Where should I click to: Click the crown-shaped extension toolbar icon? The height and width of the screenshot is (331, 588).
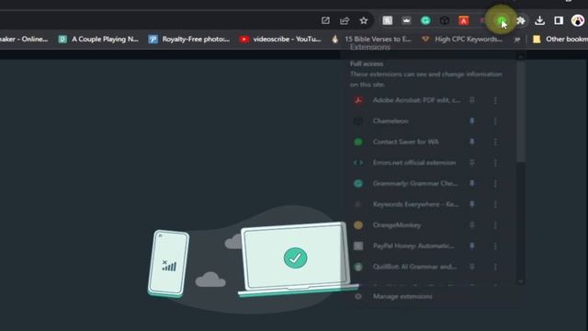(406, 20)
